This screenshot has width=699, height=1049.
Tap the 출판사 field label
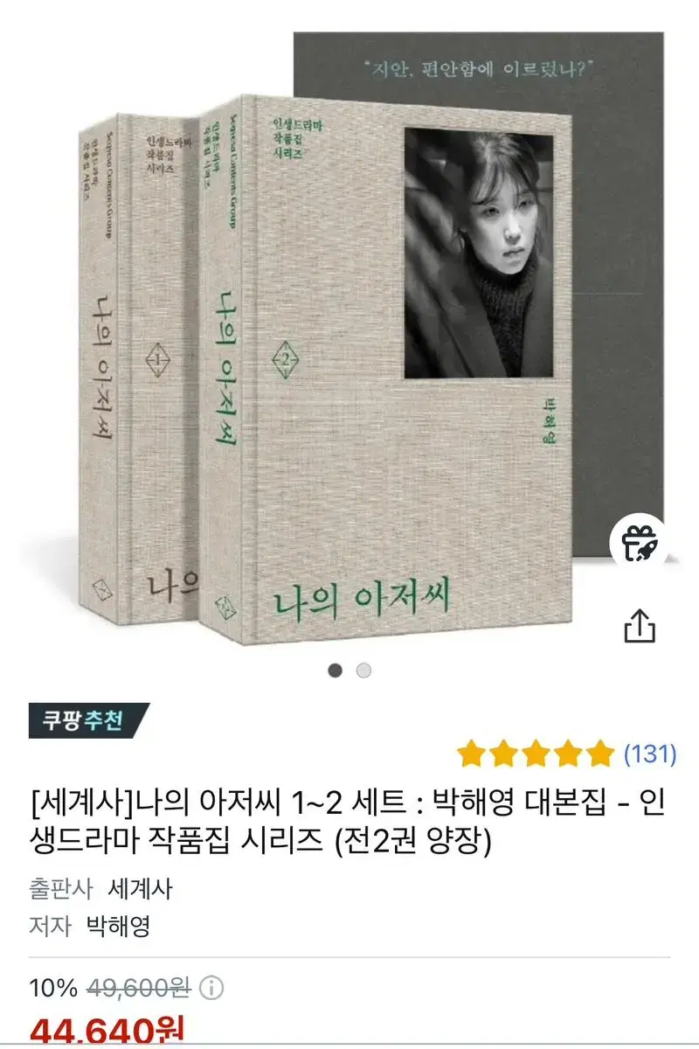coord(60,890)
